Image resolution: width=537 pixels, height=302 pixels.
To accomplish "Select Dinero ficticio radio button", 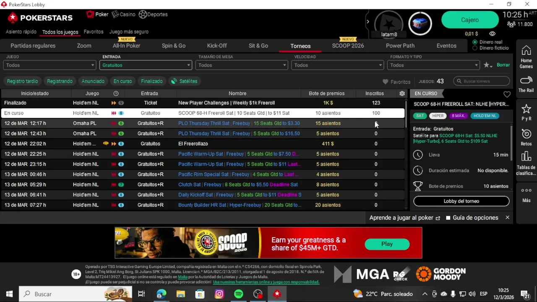I will (475, 48).
